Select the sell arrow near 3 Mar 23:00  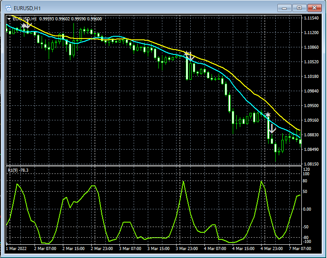192,56
